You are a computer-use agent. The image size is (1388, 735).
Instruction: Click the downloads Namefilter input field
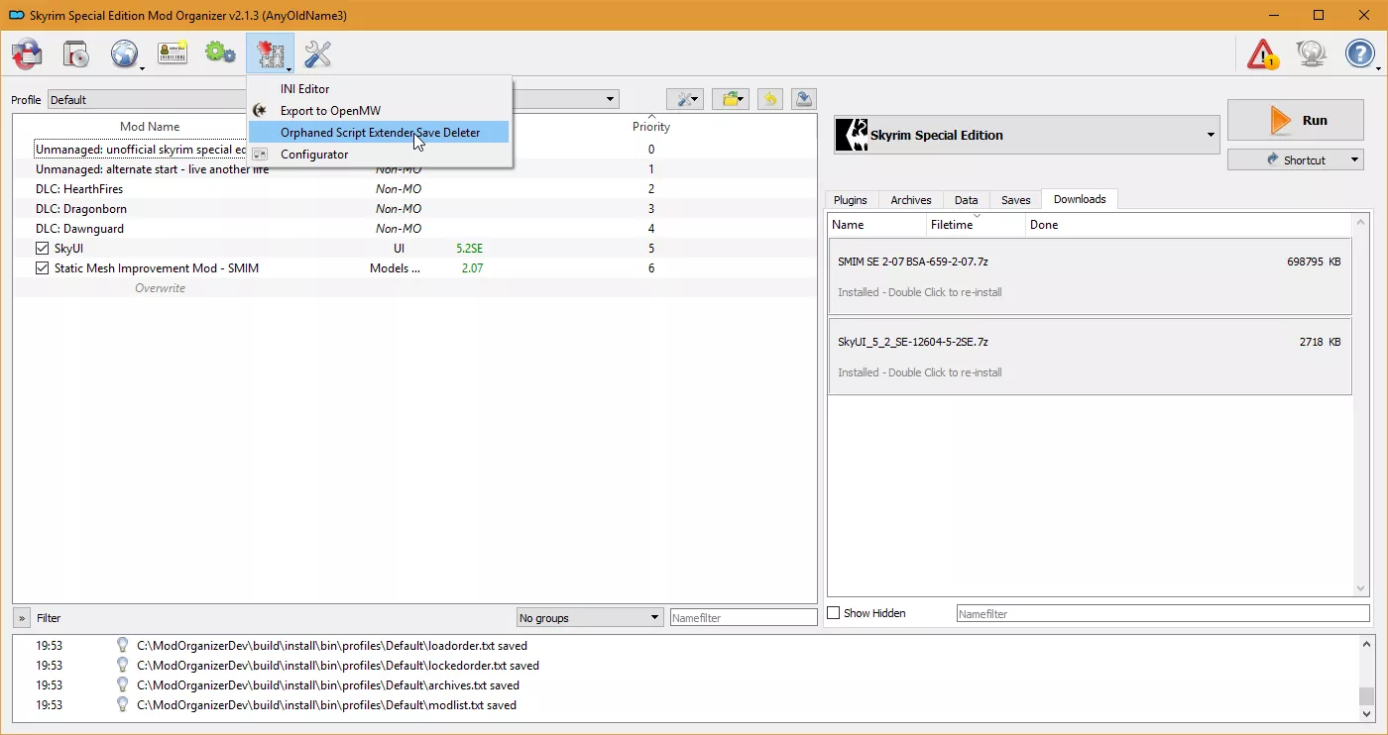[x=1164, y=614]
